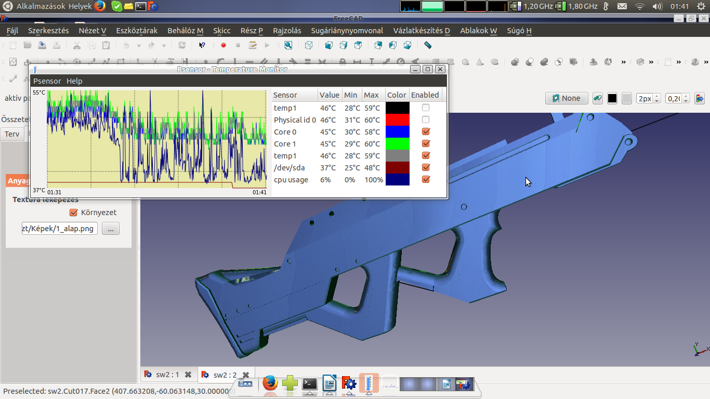
Task: Click the Psensor thermometer icon in the dock
Action: [x=369, y=383]
